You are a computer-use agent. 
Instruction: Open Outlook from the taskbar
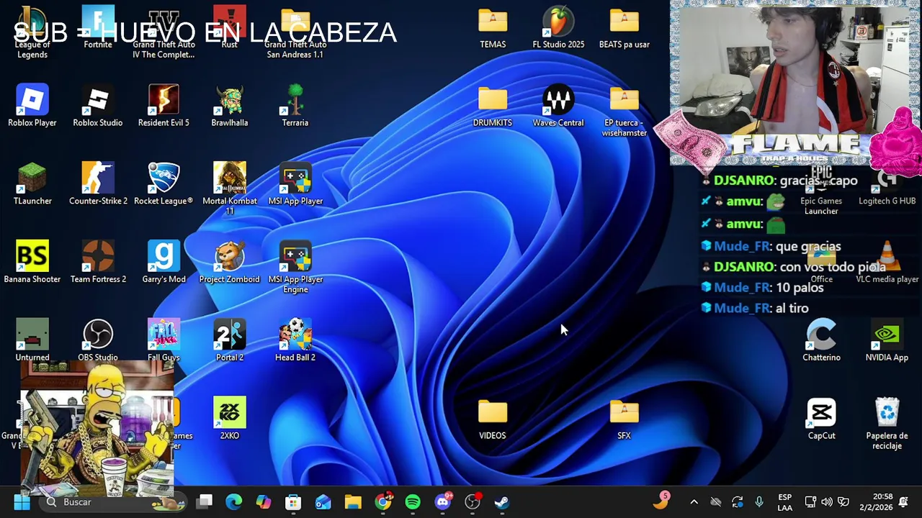coord(323,502)
